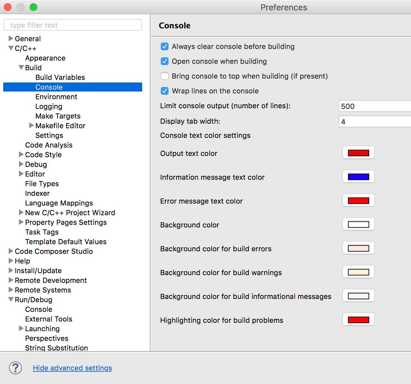Change Background color for build warnings

pyautogui.click(x=359, y=272)
